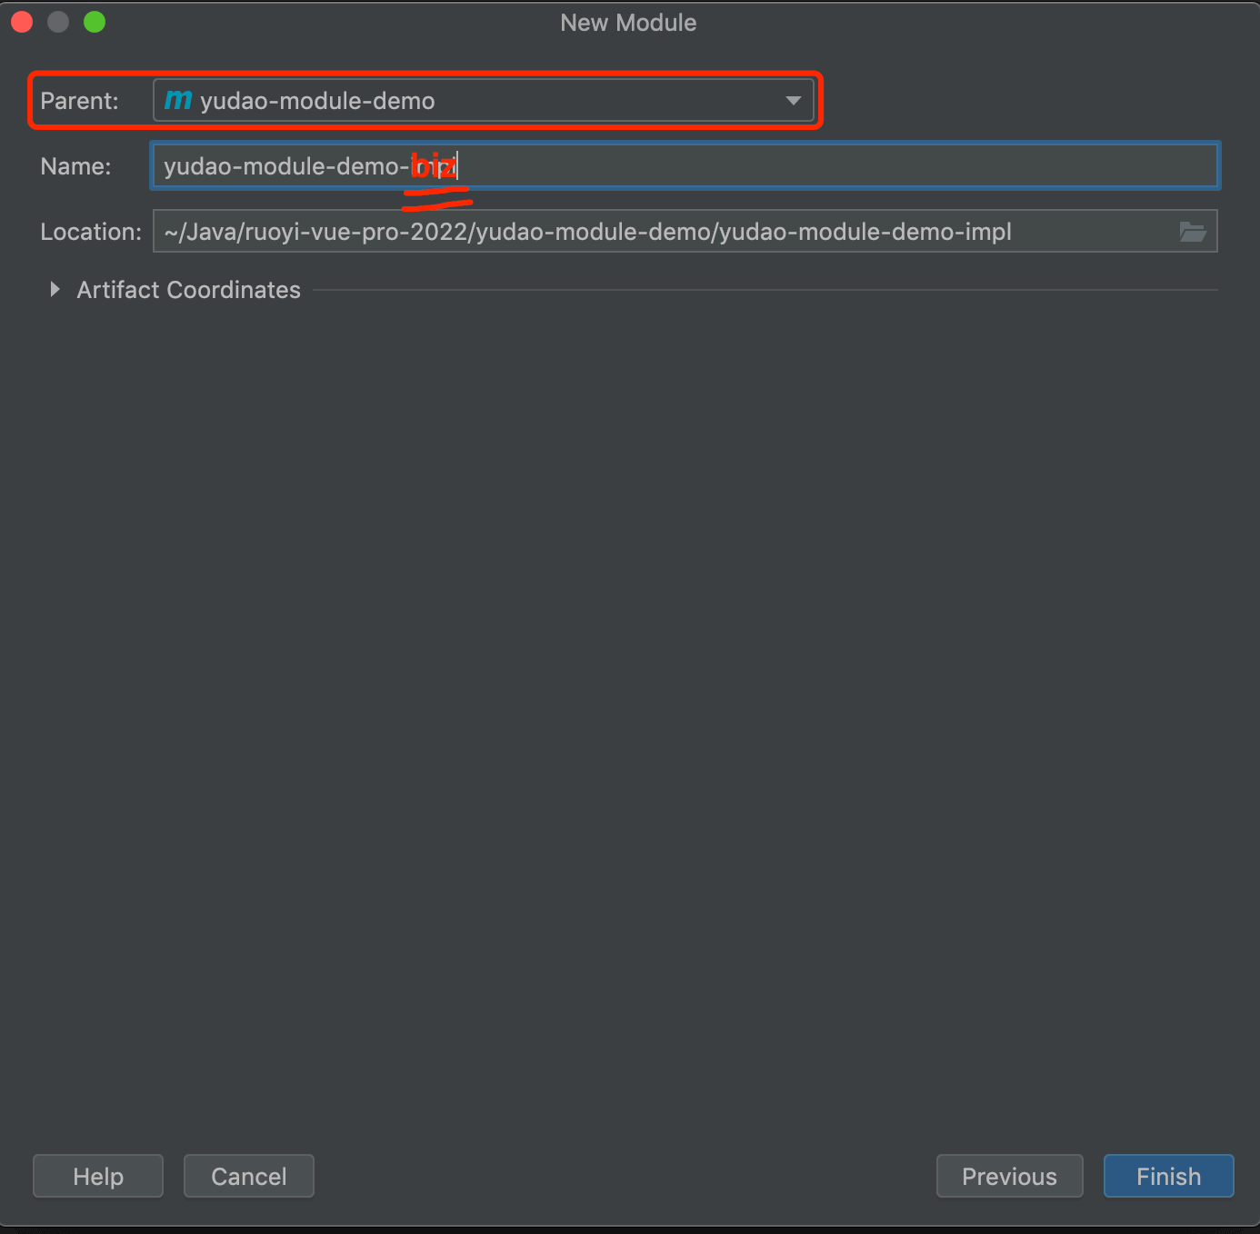Expand the Artifact Coordinates disclosure triangle
Image resolution: width=1260 pixels, height=1234 pixels.
pos(55,290)
